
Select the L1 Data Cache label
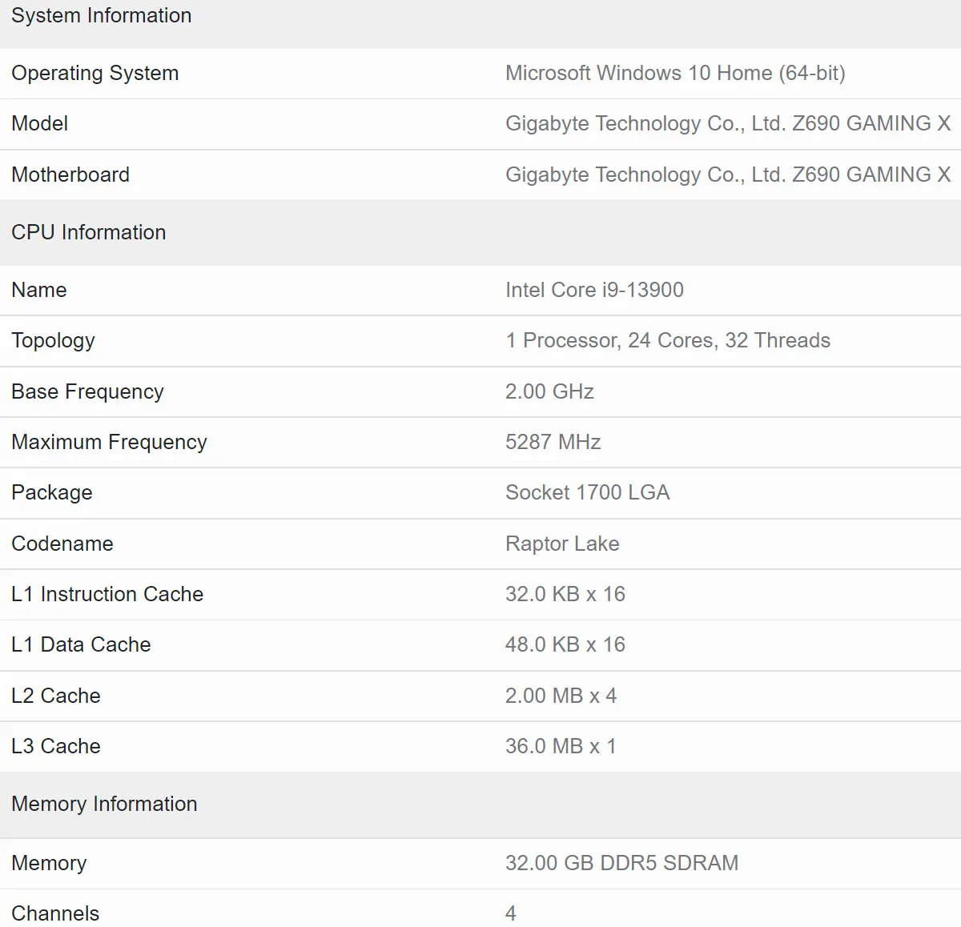point(81,644)
